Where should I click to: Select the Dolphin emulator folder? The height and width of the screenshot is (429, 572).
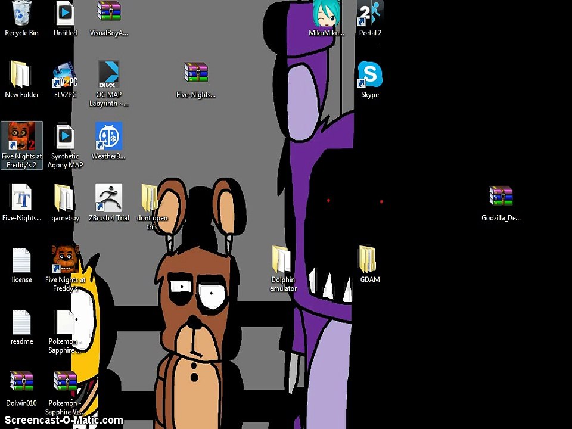click(x=283, y=269)
